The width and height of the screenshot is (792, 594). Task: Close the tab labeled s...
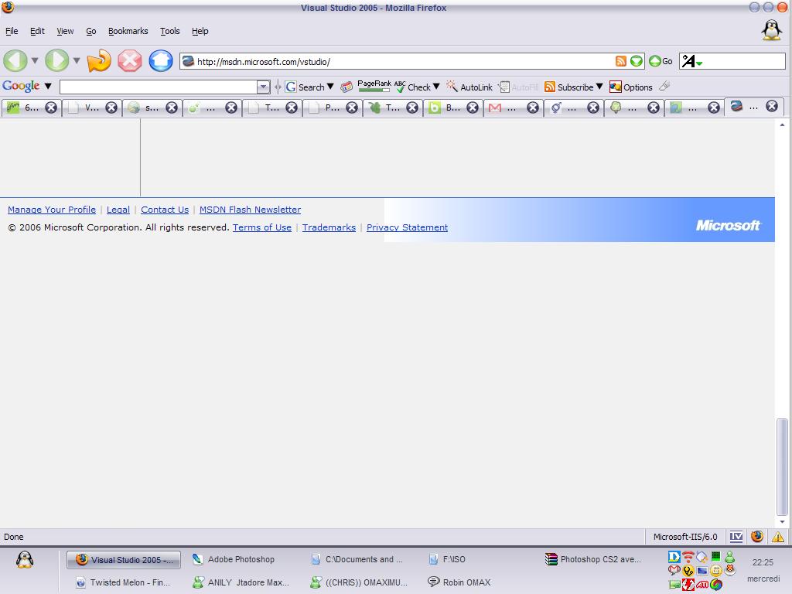click(x=172, y=108)
